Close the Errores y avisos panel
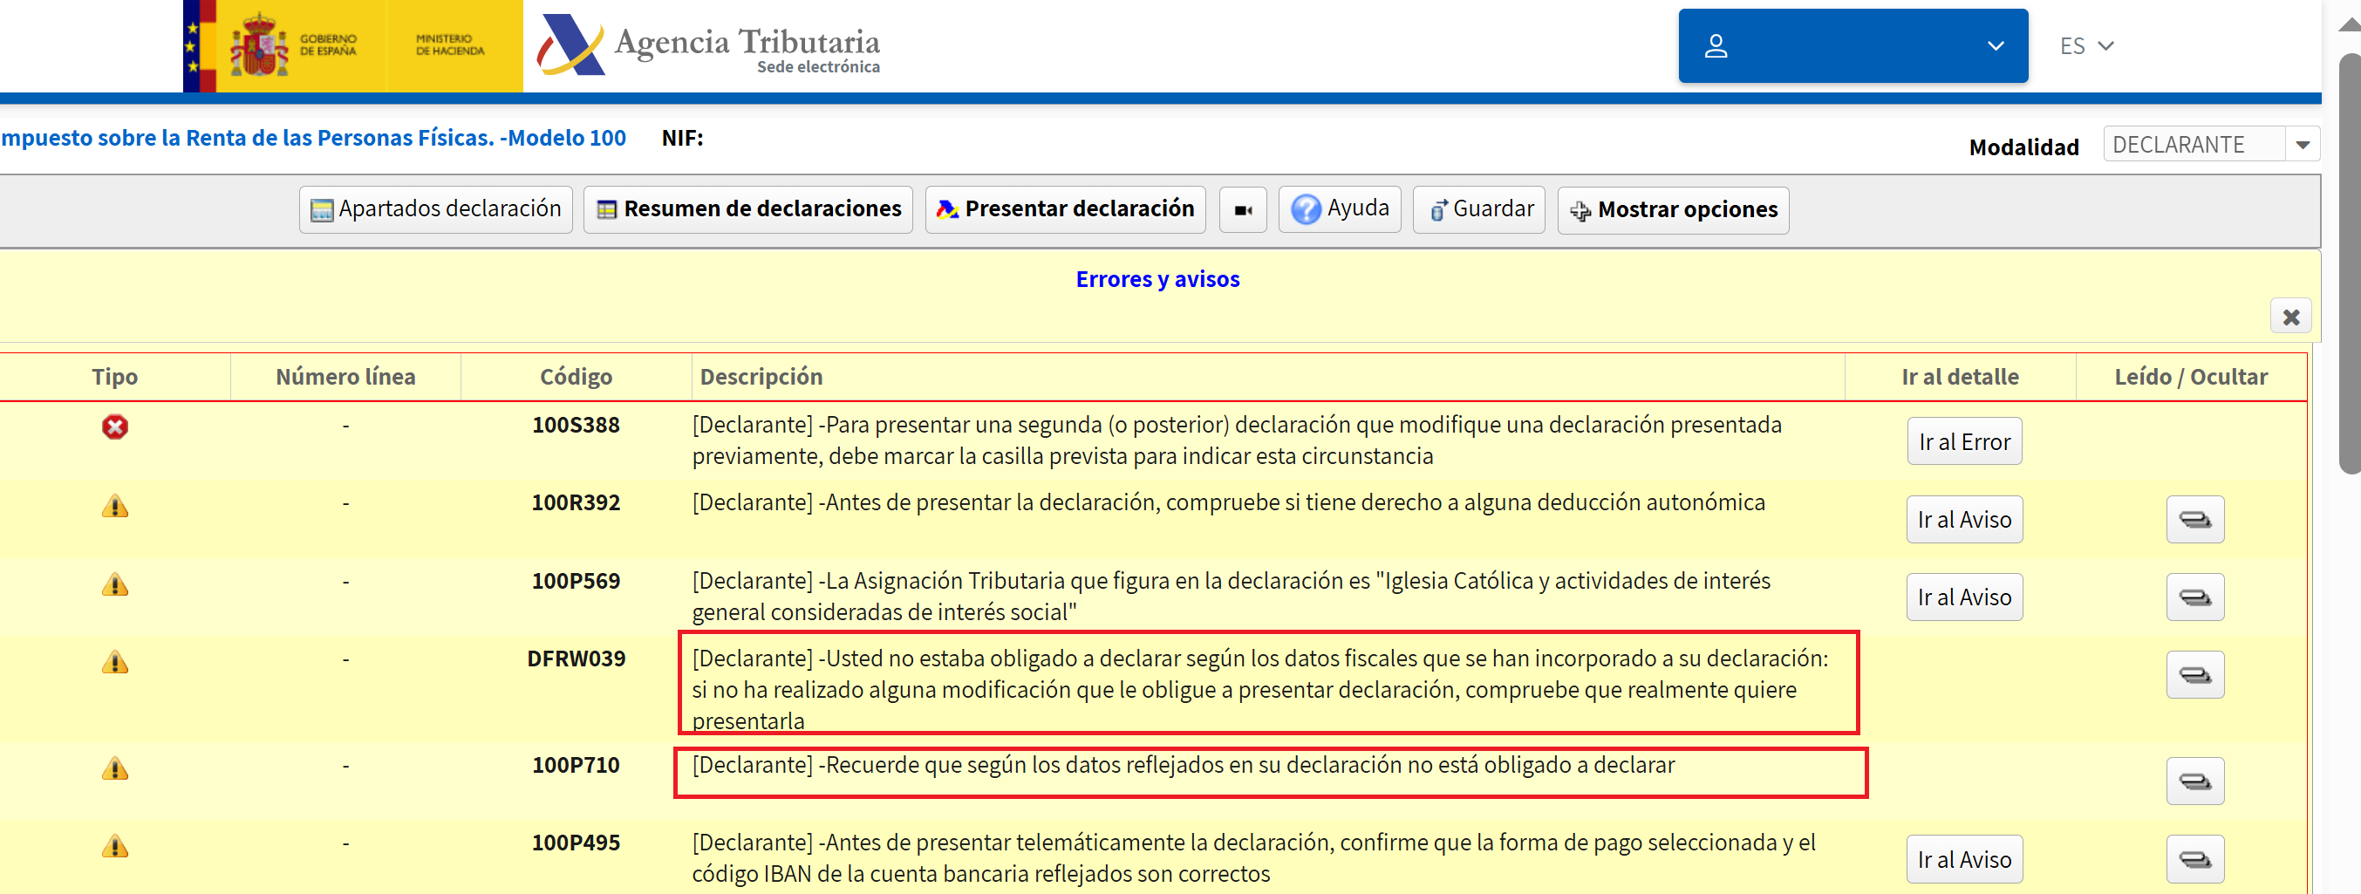Image resolution: width=2361 pixels, height=894 pixels. pyautogui.click(x=2292, y=317)
